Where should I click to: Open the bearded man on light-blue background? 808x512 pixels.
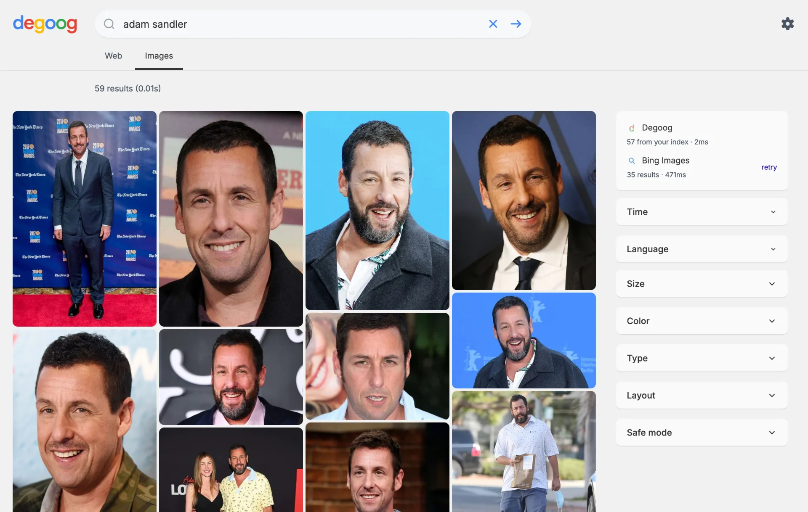click(x=377, y=211)
